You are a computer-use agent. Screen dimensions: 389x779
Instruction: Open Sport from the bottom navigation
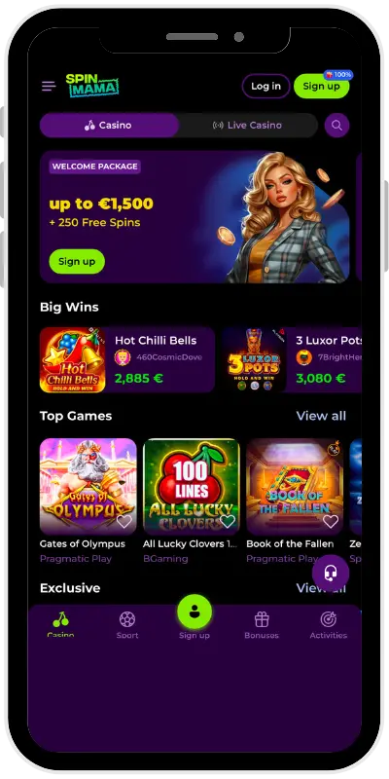127,624
